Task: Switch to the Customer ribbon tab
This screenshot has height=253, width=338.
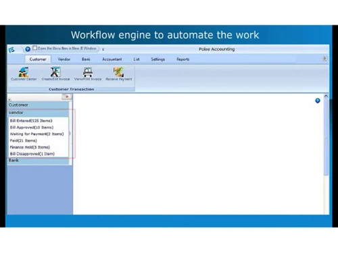Action: pos(38,59)
